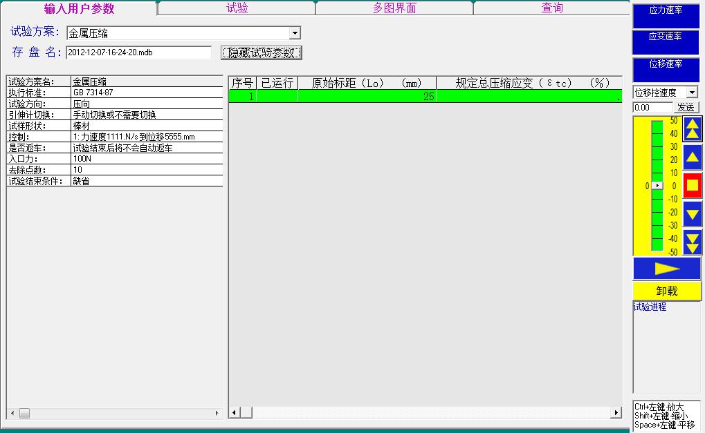705x433 pixels.
Task: Click the fast-up double arrow button
Action: click(692, 129)
